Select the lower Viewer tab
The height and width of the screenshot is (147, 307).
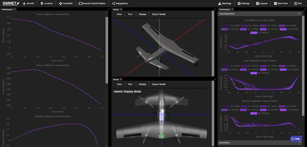coord(116,79)
